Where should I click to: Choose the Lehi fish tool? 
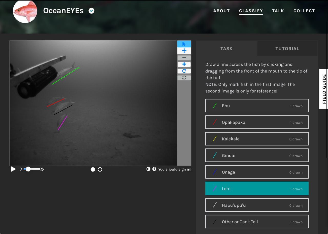pyautogui.click(x=257, y=189)
